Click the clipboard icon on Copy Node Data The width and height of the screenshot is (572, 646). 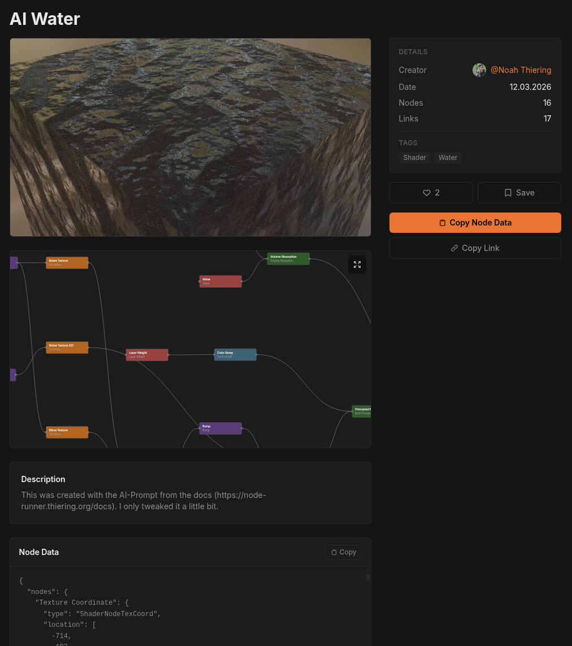[x=442, y=223]
